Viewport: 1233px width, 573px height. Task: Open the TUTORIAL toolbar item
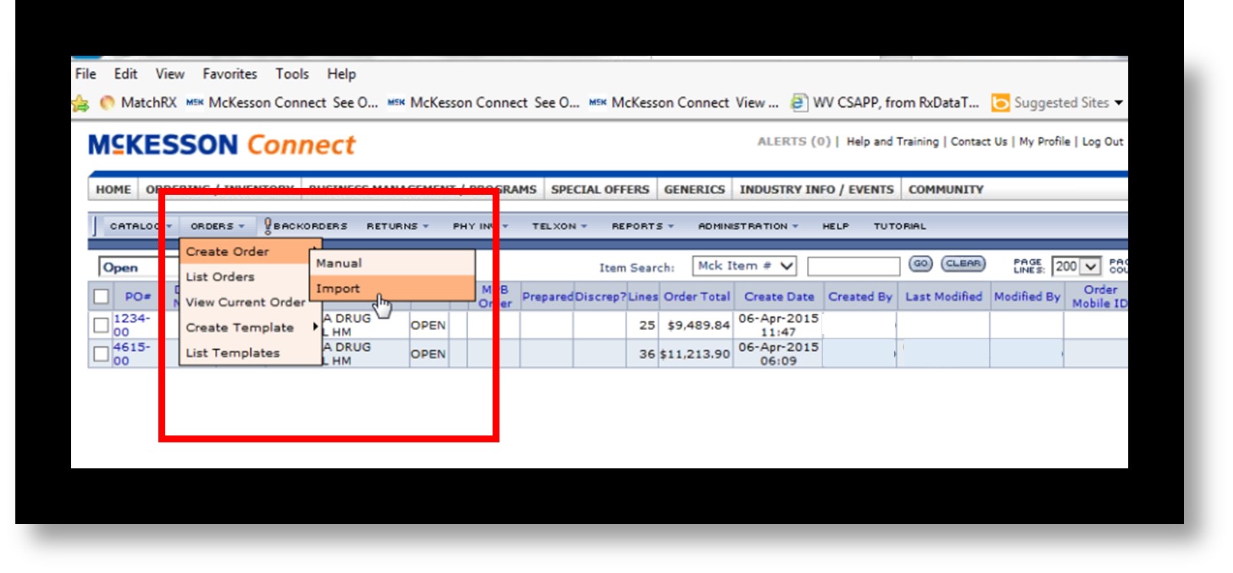[900, 226]
